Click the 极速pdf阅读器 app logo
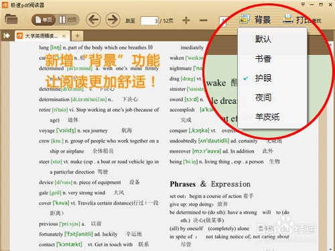 pyautogui.click(x=5, y=5)
